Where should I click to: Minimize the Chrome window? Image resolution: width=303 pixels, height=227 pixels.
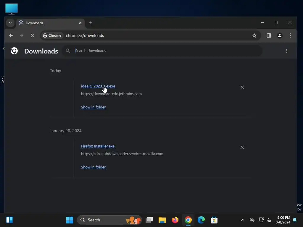(263, 22)
